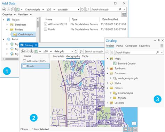Click Forward arrow in Add Data dialog
The width and height of the screenshot is (165, 132).
point(8,9)
